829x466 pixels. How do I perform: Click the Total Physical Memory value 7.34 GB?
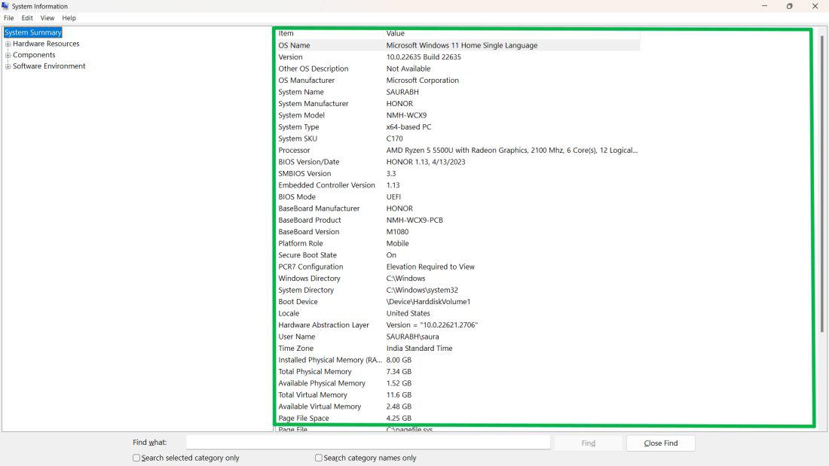pos(399,371)
